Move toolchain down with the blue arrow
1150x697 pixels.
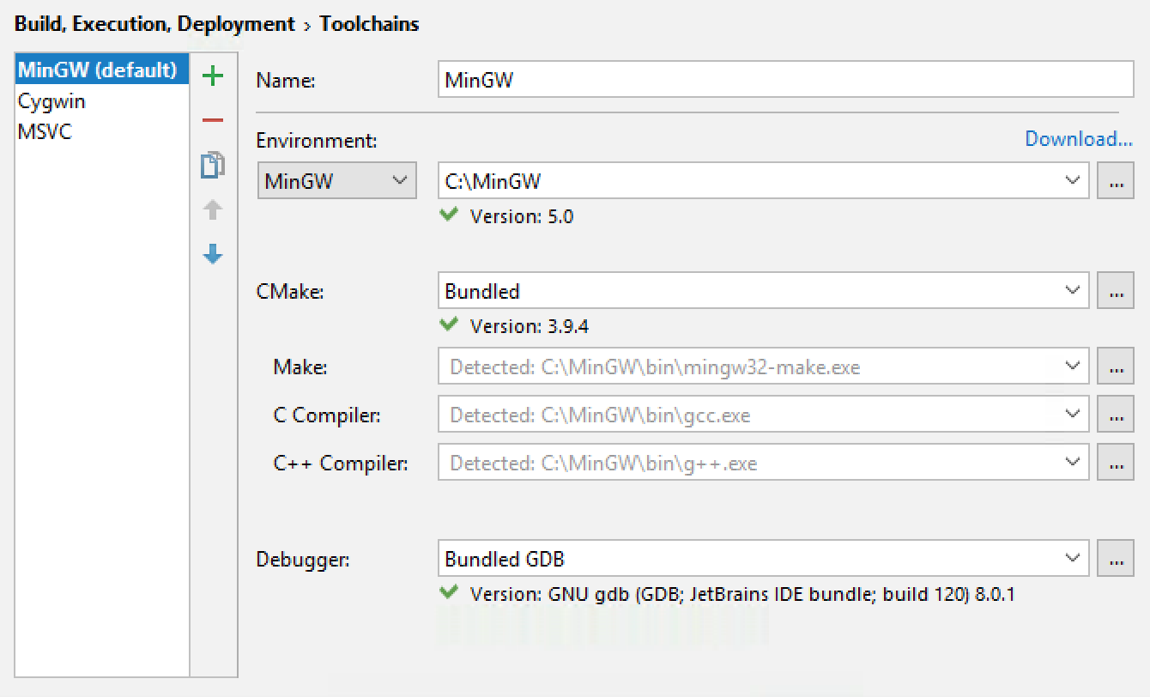pos(213,254)
